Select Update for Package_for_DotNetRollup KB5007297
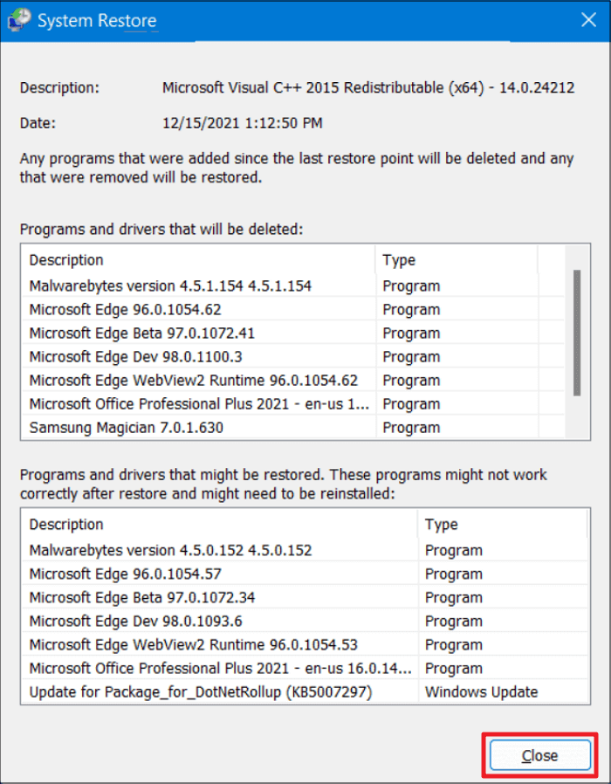Screen dimensions: 611x784 [202, 692]
